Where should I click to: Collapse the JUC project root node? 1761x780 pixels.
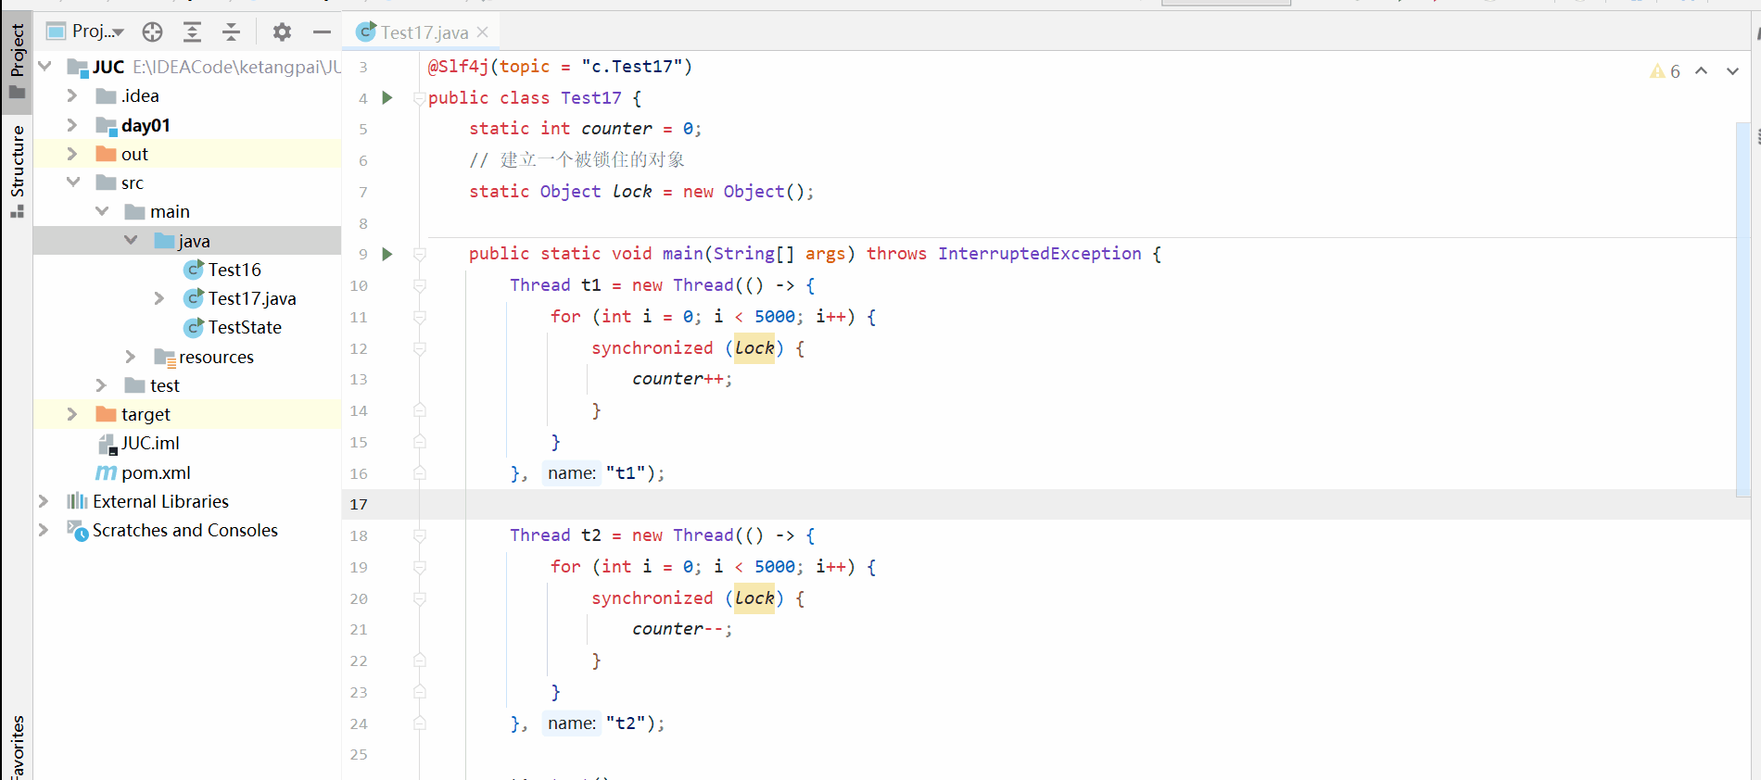coord(44,67)
